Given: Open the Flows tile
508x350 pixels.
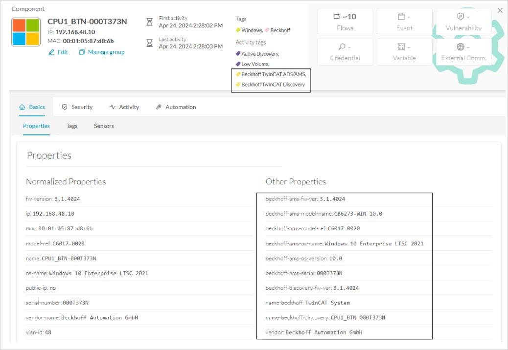Looking at the screenshot, I should 345,22.
